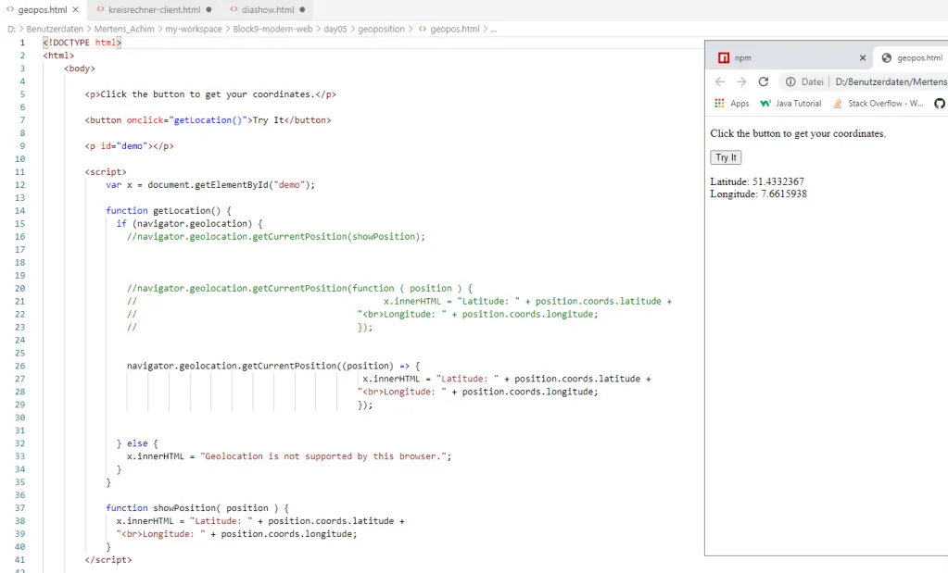
Task: Click line number 1 in the gutter
Action: 22,43
